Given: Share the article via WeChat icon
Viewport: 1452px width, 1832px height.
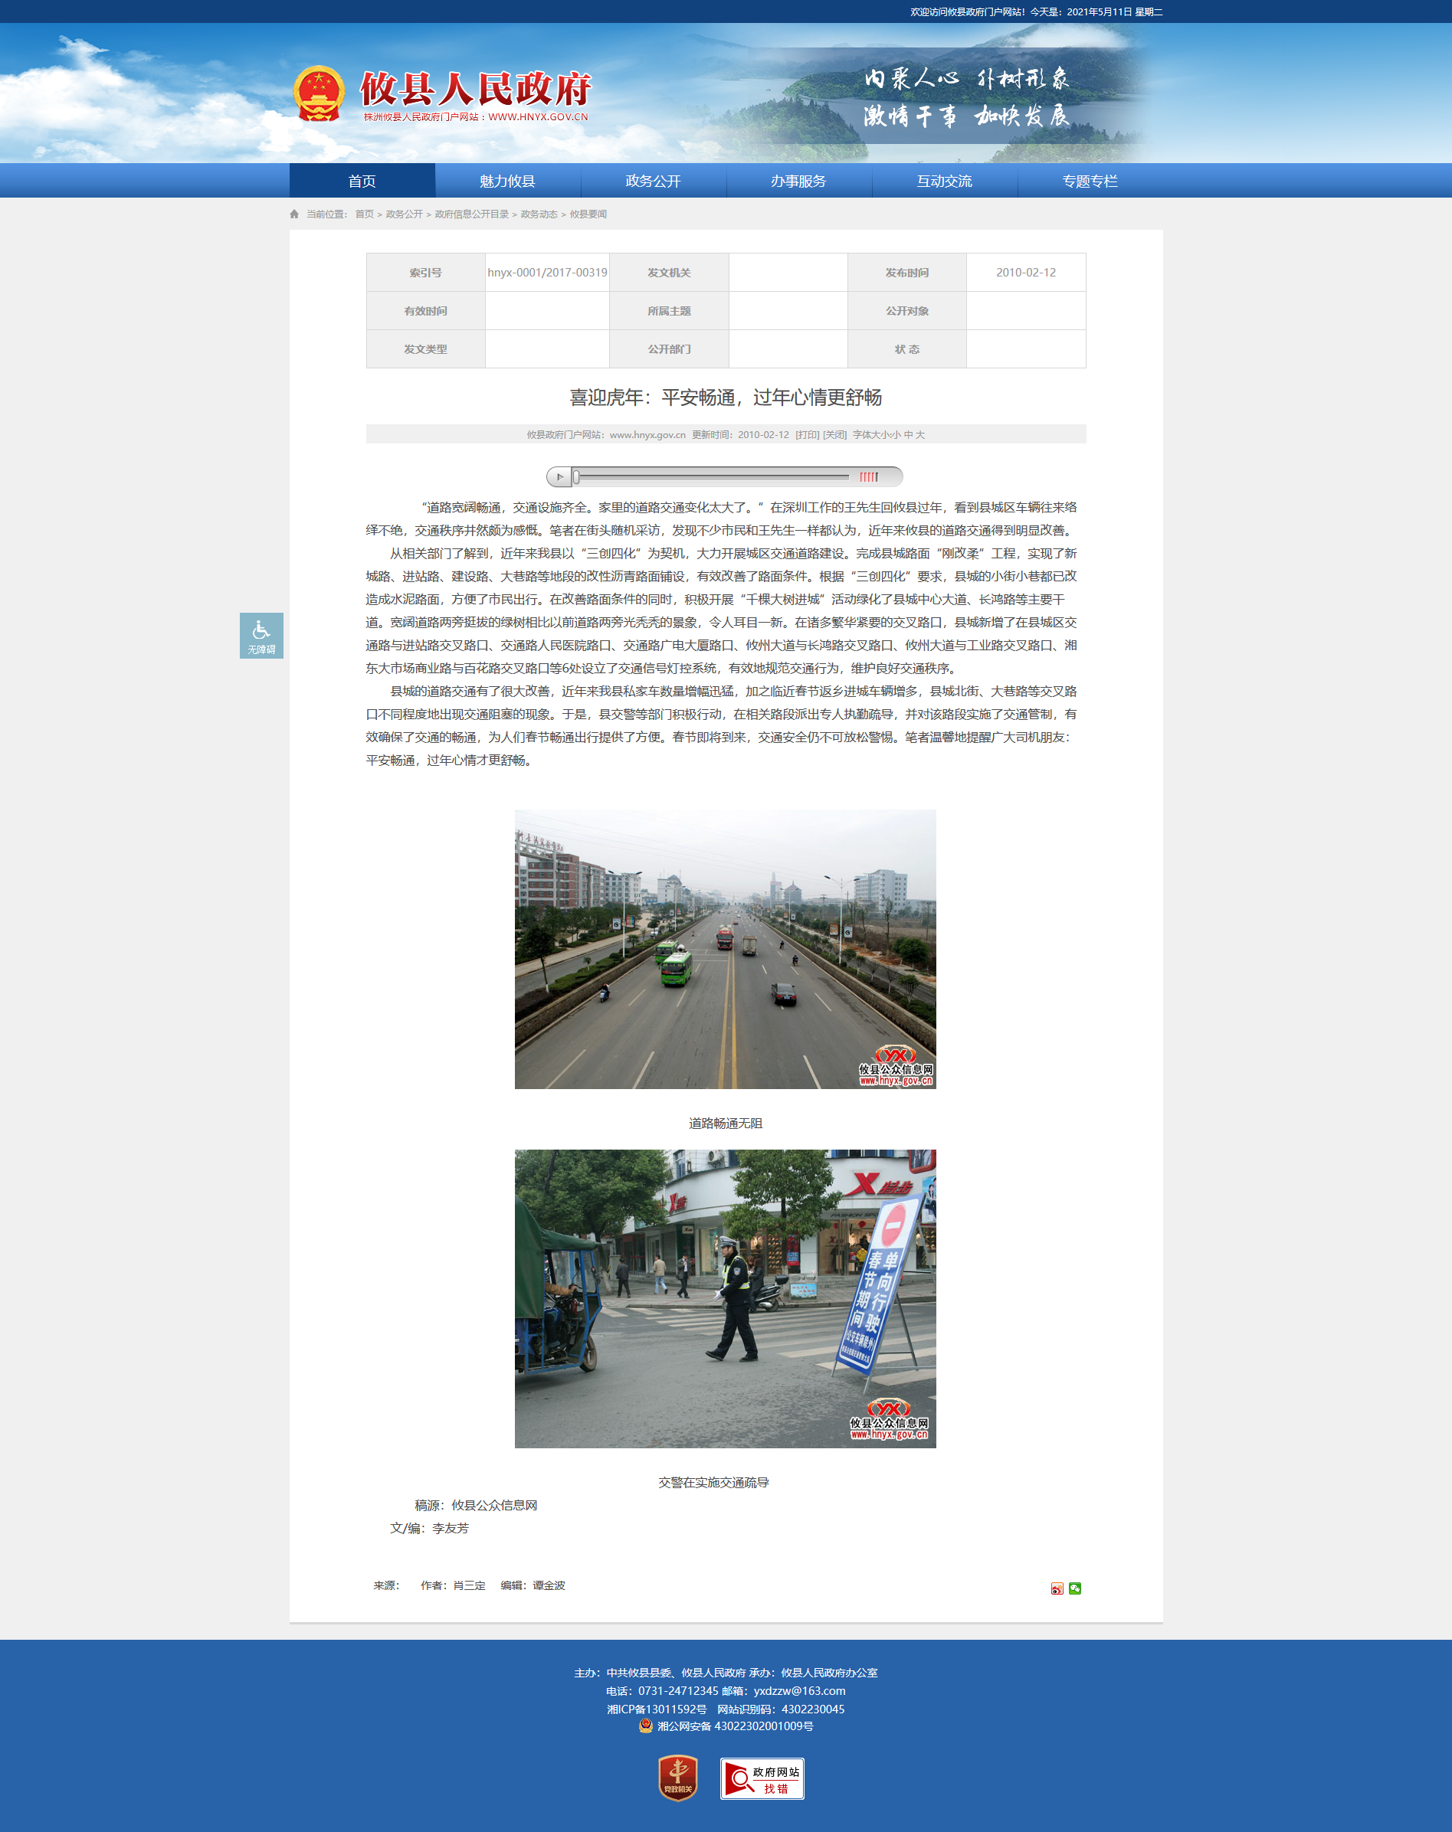Looking at the screenshot, I should tap(1074, 1588).
